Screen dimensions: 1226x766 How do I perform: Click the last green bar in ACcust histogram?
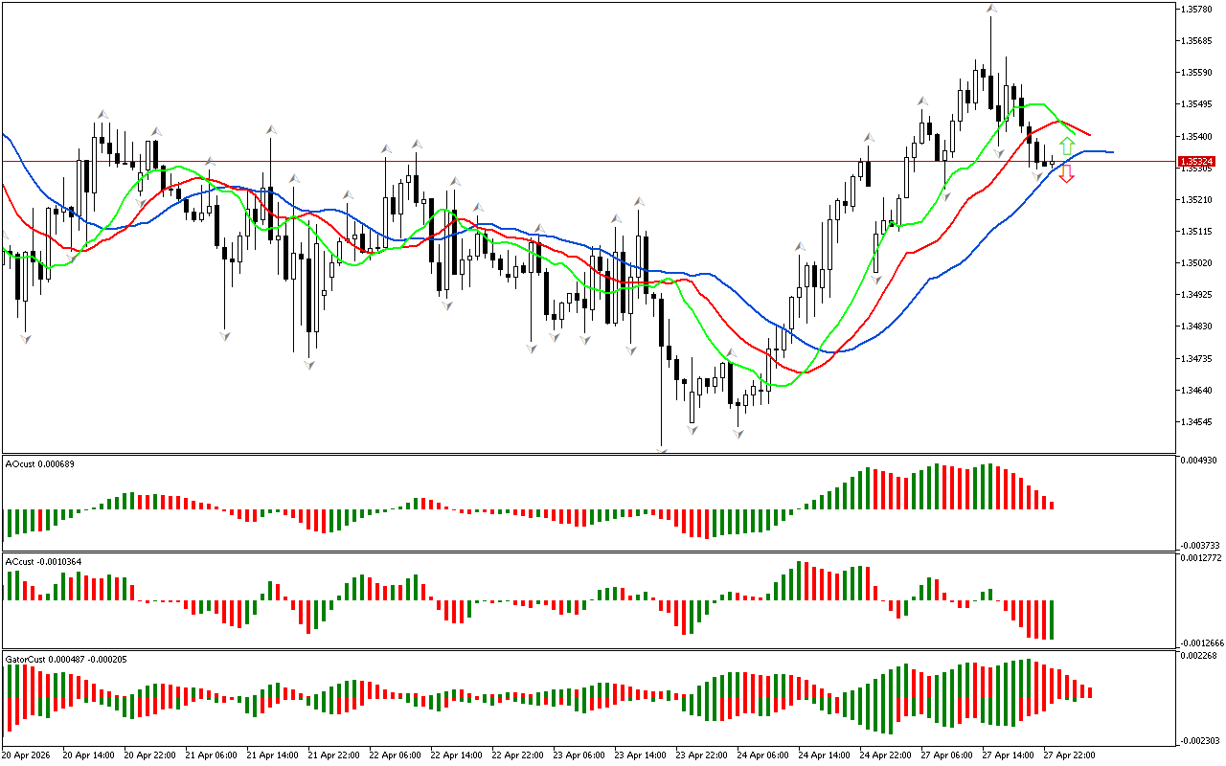click(x=1052, y=620)
